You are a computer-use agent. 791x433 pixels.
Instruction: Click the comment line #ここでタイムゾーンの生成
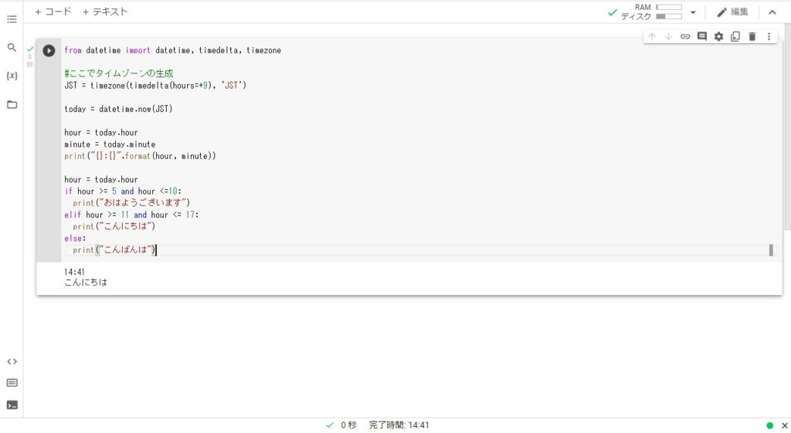coord(118,73)
